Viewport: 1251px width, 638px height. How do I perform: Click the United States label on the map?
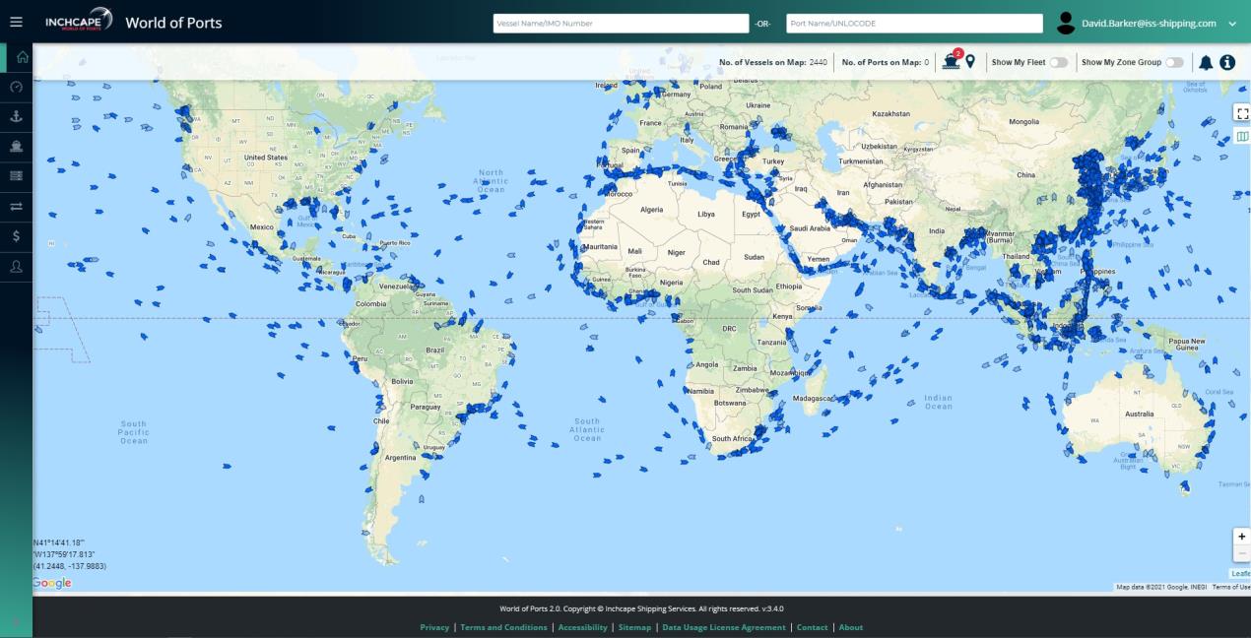pos(265,158)
